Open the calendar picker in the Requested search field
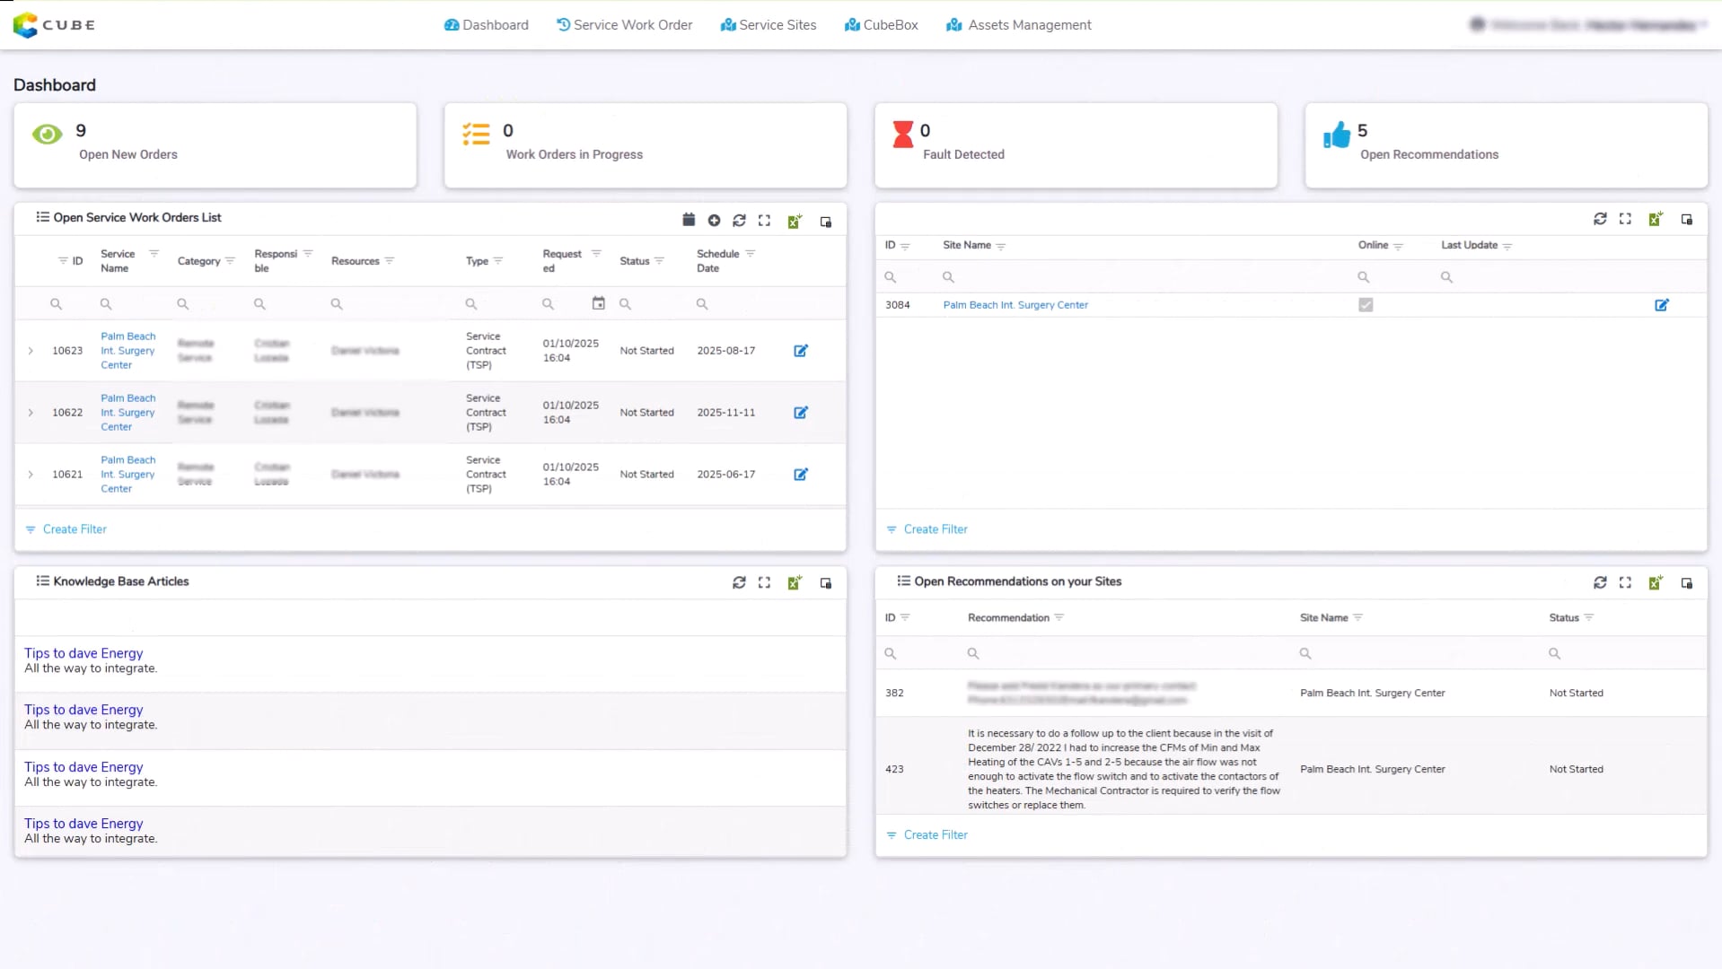The image size is (1722, 969). point(598,303)
